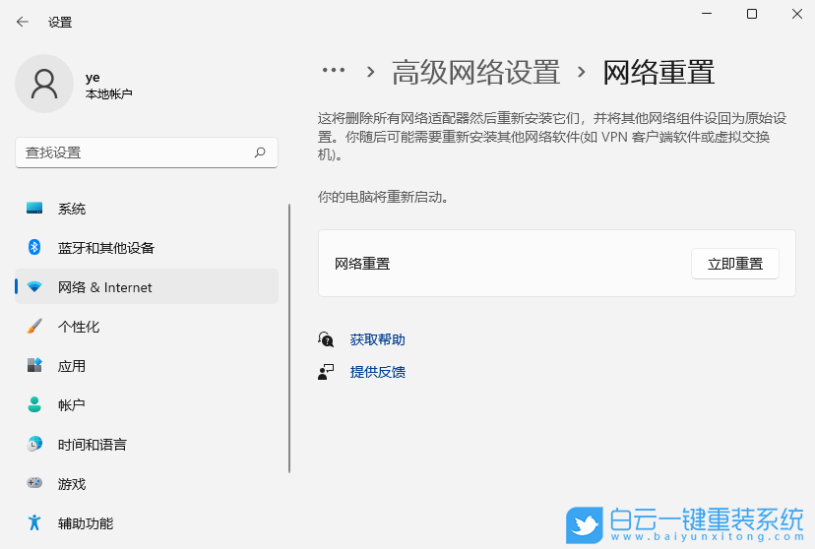Click the 本地帐户 text under username

[x=108, y=94]
